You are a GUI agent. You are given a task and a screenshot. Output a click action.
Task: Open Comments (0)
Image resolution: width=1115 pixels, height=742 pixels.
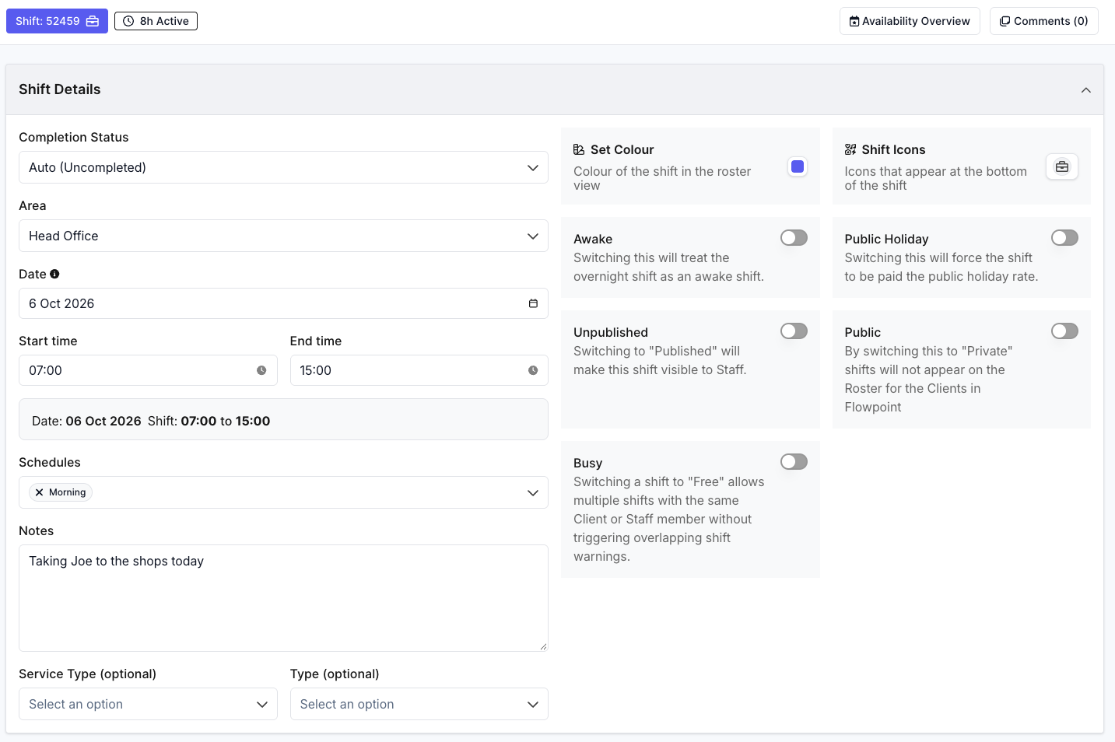coord(1043,21)
